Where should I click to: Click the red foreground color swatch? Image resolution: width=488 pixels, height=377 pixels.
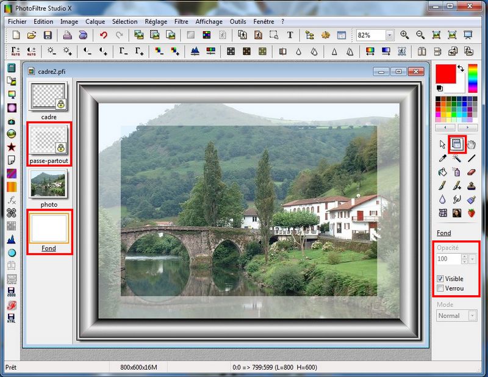pyautogui.click(x=446, y=74)
